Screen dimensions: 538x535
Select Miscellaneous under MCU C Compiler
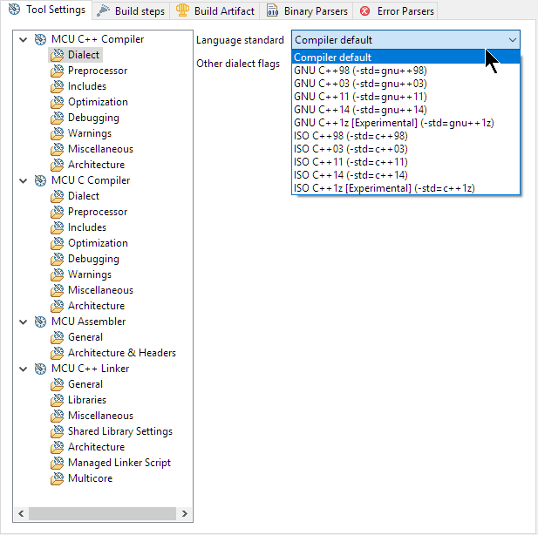pos(100,290)
